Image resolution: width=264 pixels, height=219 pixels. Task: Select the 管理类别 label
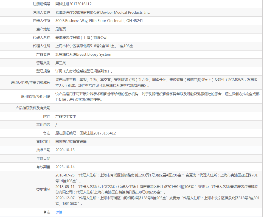pyautogui.click(x=43, y=63)
